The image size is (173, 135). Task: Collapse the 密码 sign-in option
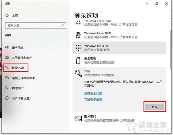pos(119,73)
